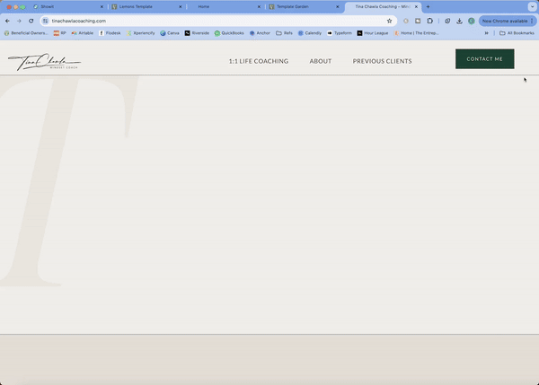Close the Template Garden tab
The width and height of the screenshot is (539, 385).
pos(337,6)
